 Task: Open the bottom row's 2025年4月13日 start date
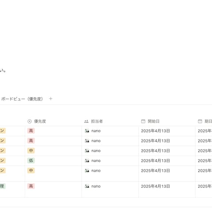pos(155,186)
